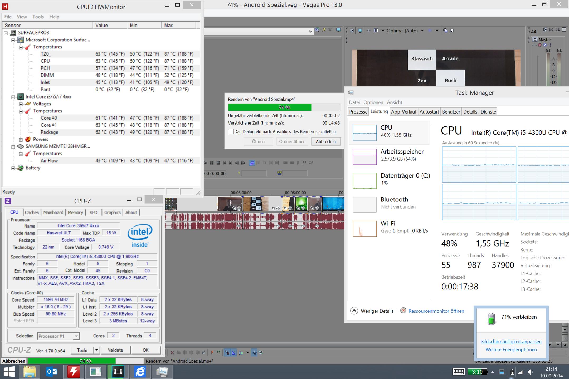
Task: Click the Abbrechen button in render dialog
Action: tap(325, 141)
